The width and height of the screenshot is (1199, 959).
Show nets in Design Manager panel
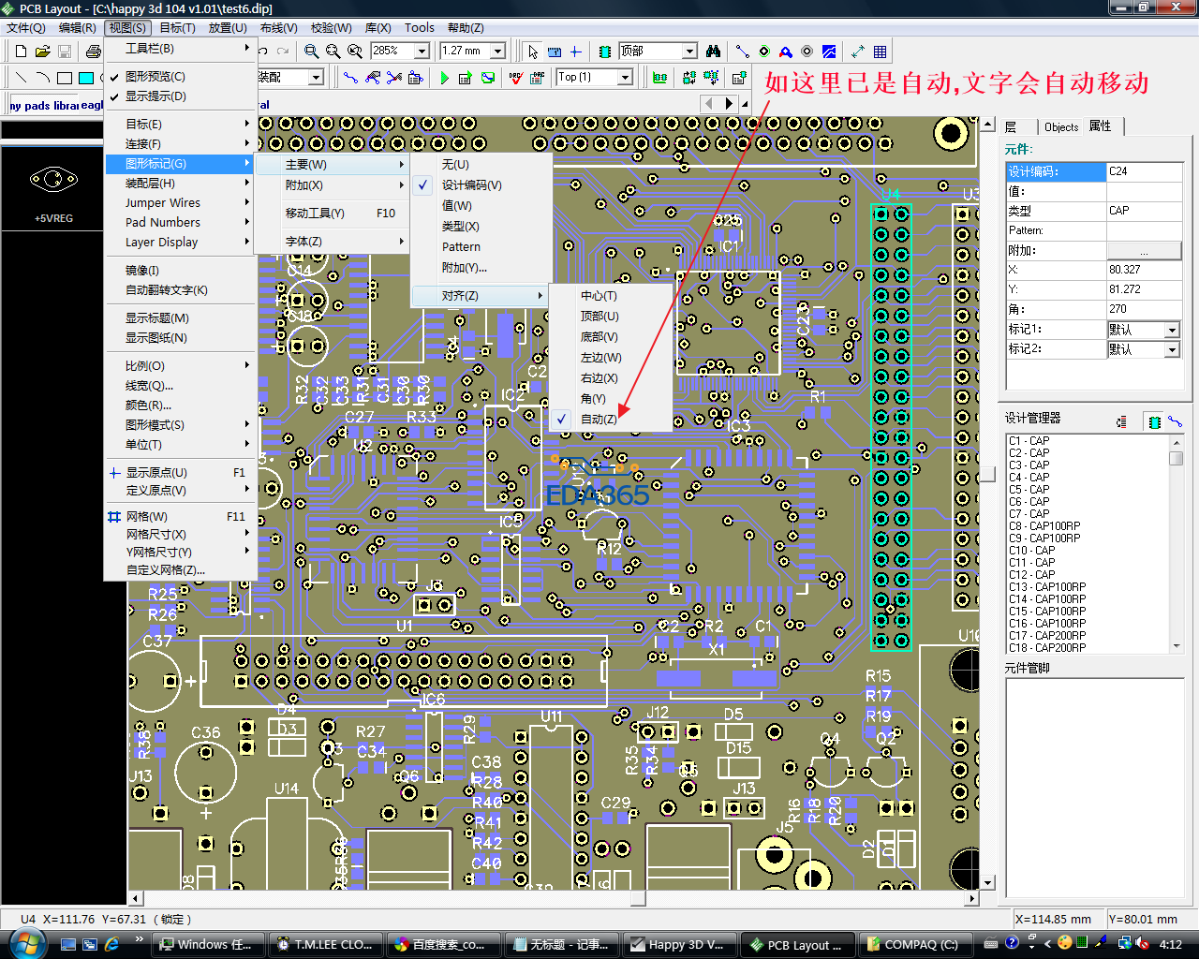pyautogui.click(x=1175, y=422)
